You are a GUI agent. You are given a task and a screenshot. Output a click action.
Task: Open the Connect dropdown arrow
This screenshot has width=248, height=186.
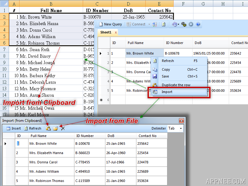click(149, 24)
